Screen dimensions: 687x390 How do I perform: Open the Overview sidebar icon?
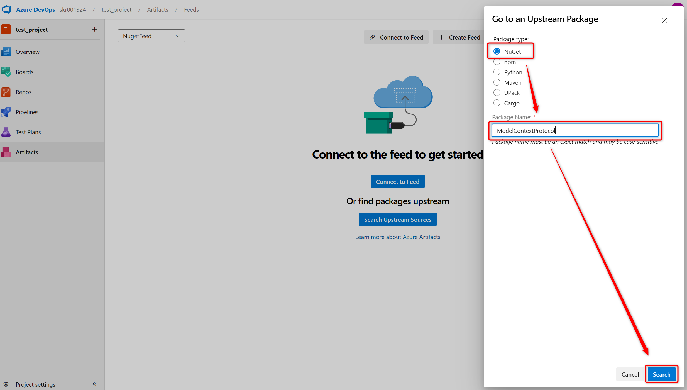(x=6, y=52)
